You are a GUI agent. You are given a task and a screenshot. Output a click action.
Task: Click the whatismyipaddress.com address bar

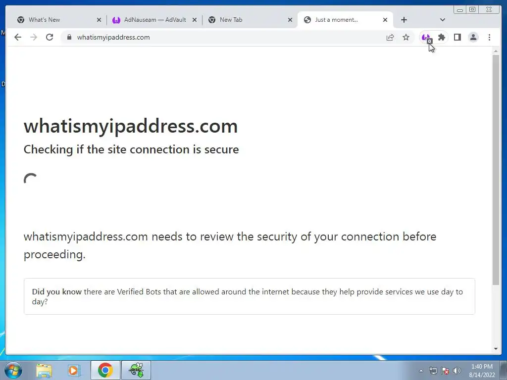[x=226, y=37]
